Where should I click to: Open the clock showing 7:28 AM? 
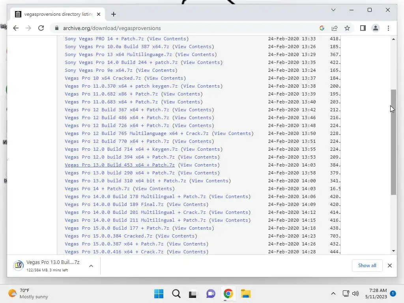pyautogui.click(x=376, y=294)
